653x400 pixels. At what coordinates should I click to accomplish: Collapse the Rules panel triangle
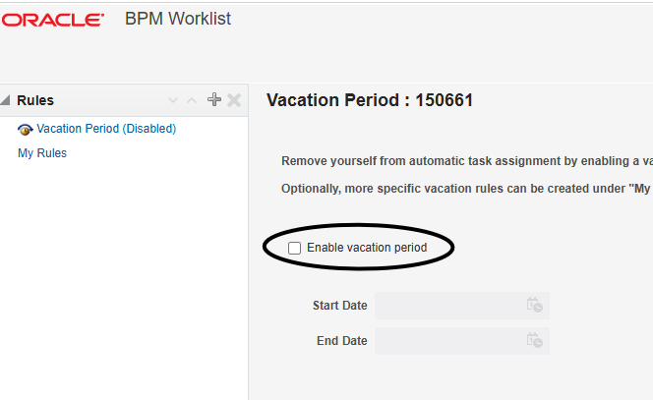point(5,100)
